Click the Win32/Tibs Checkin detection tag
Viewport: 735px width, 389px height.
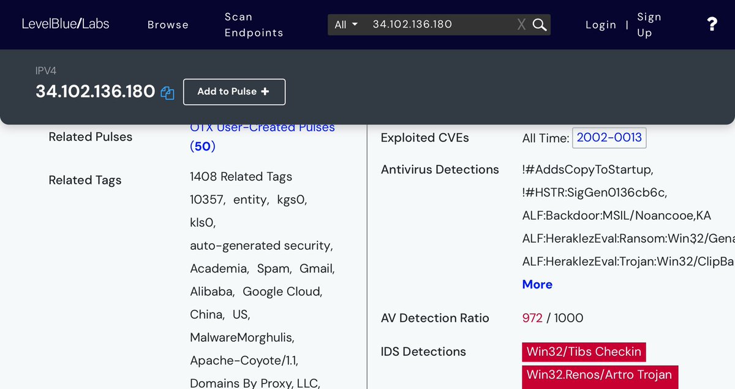(584, 352)
